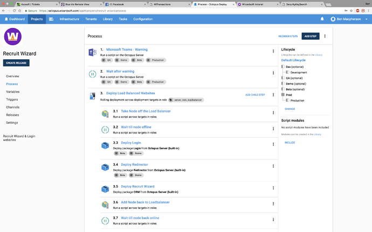
Task: Go to Triggers in the sidebar
Action: click(x=12, y=100)
